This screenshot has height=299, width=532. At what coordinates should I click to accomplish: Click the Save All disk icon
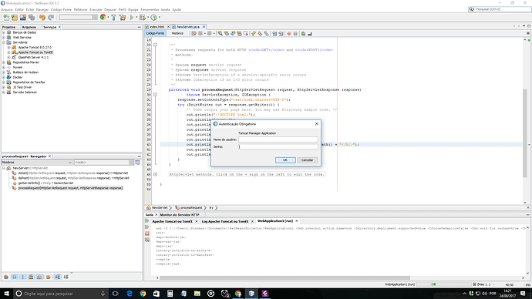32,17
